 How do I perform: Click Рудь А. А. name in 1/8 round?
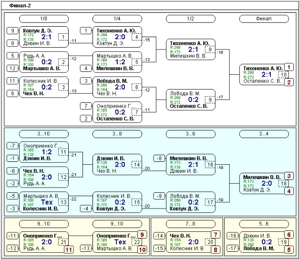point(34,56)
